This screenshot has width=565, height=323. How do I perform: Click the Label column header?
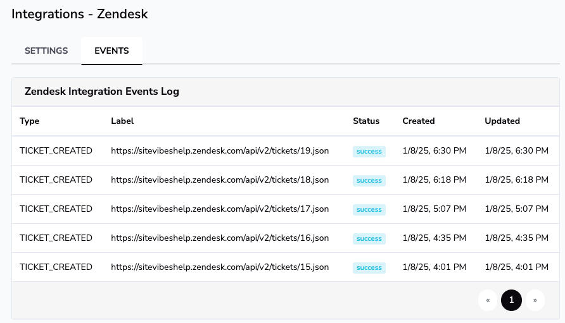click(x=122, y=121)
